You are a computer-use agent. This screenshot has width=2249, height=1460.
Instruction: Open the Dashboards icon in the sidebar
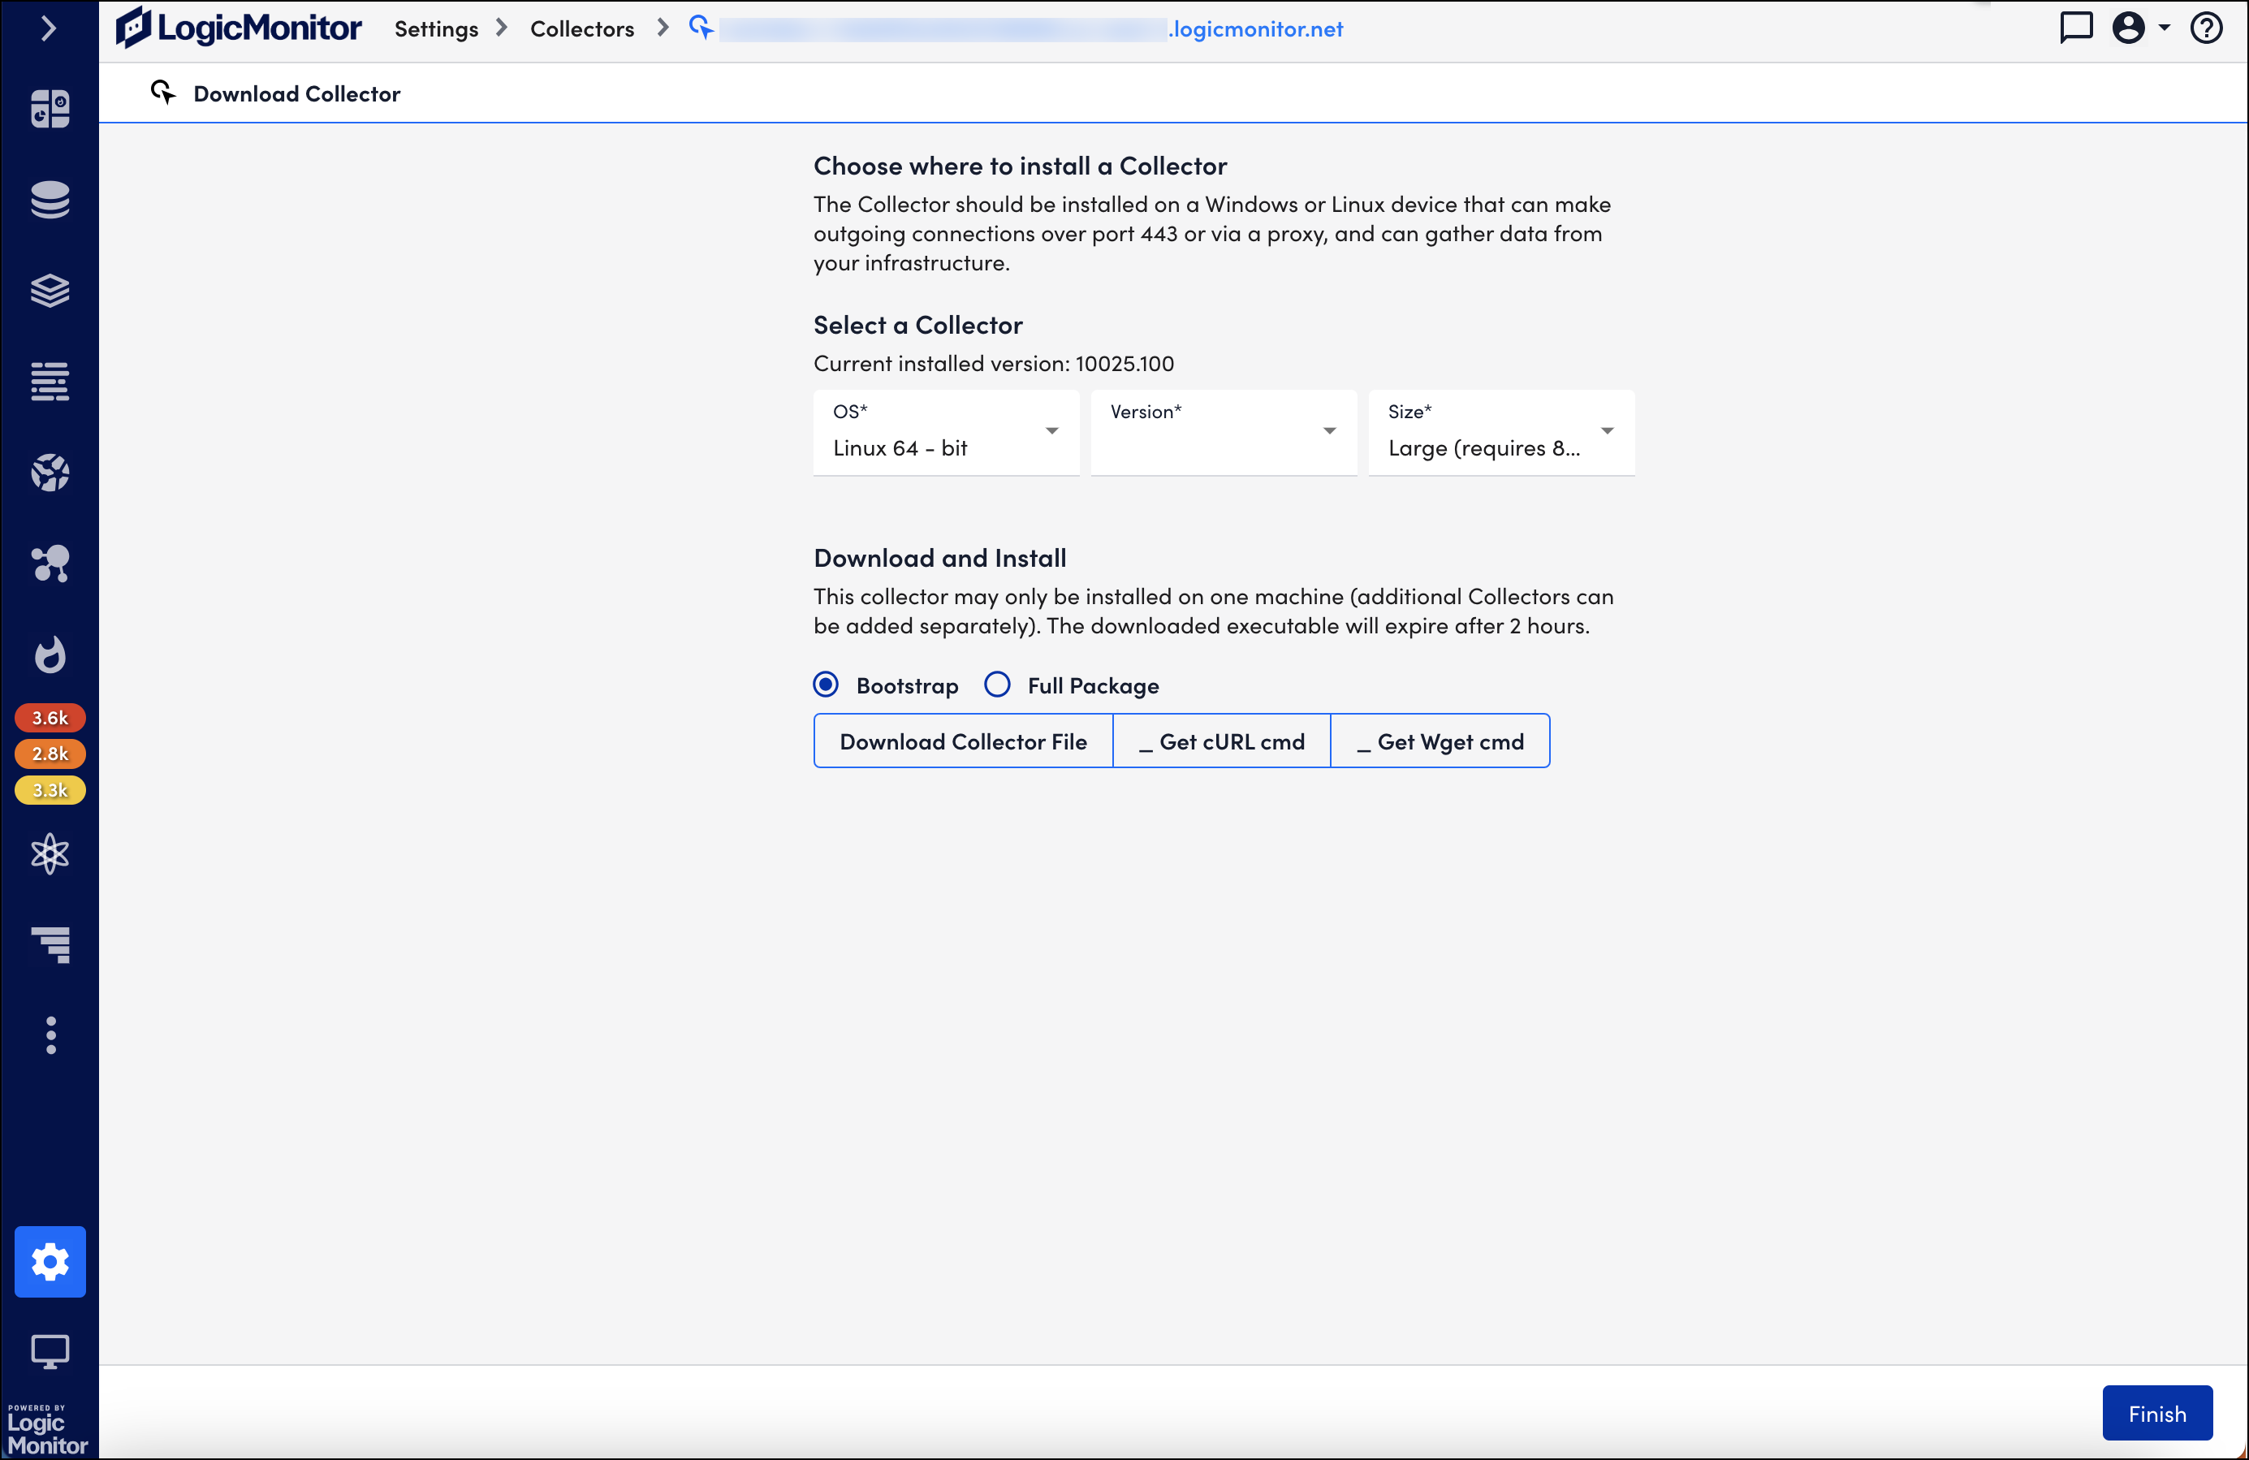50,108
